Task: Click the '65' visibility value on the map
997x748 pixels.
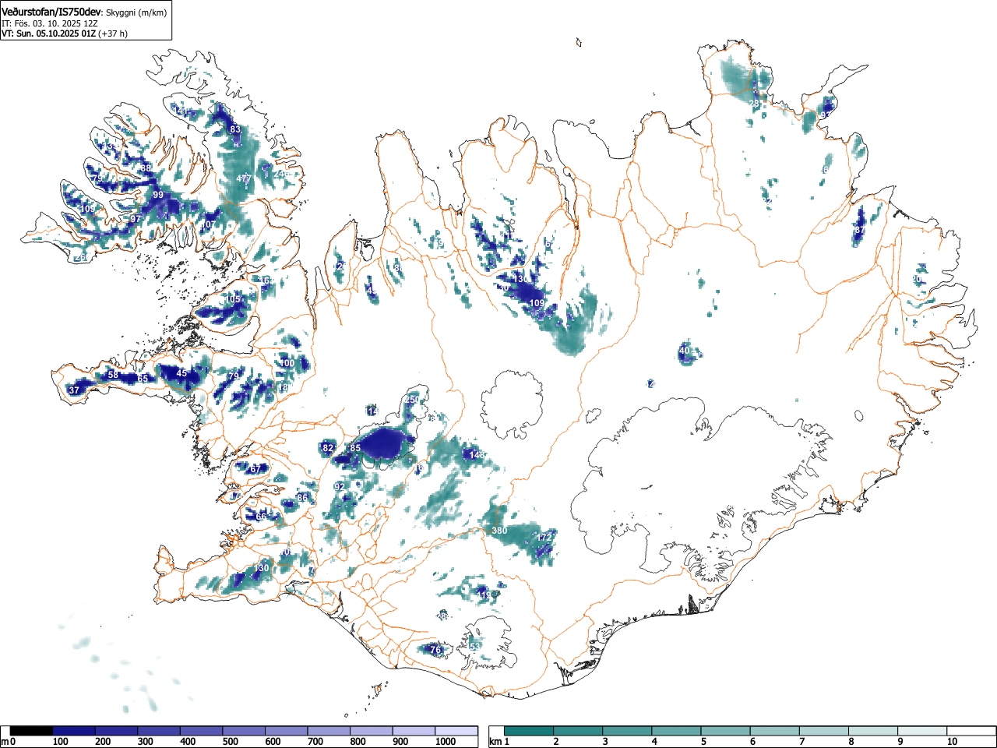Action: (143, 379)
